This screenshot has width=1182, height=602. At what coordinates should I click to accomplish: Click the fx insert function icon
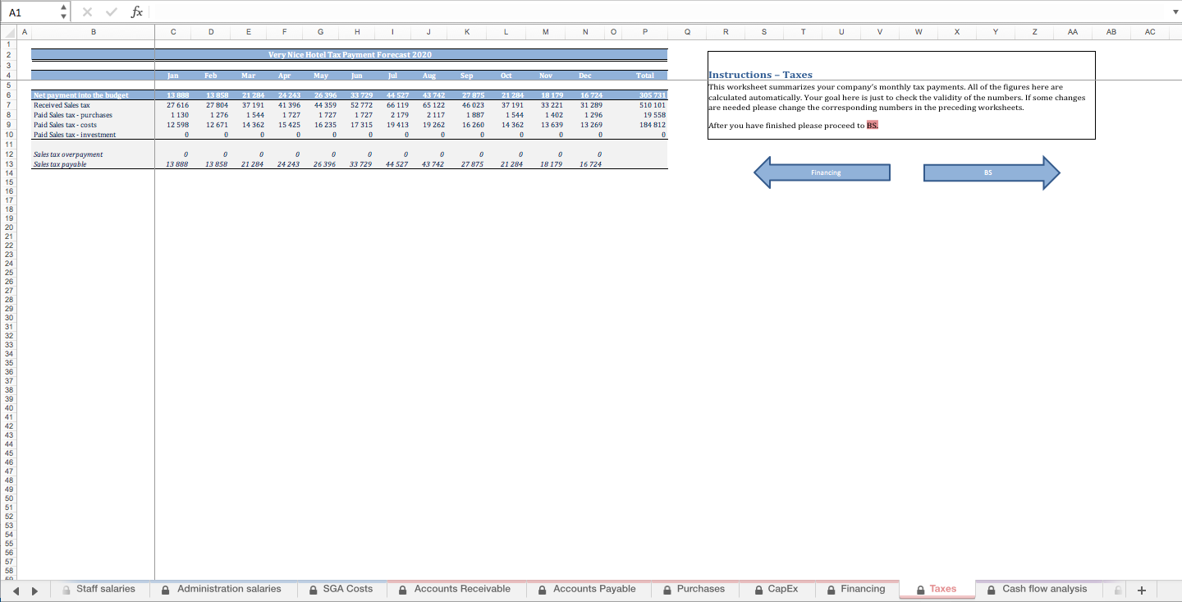(137, 11)
